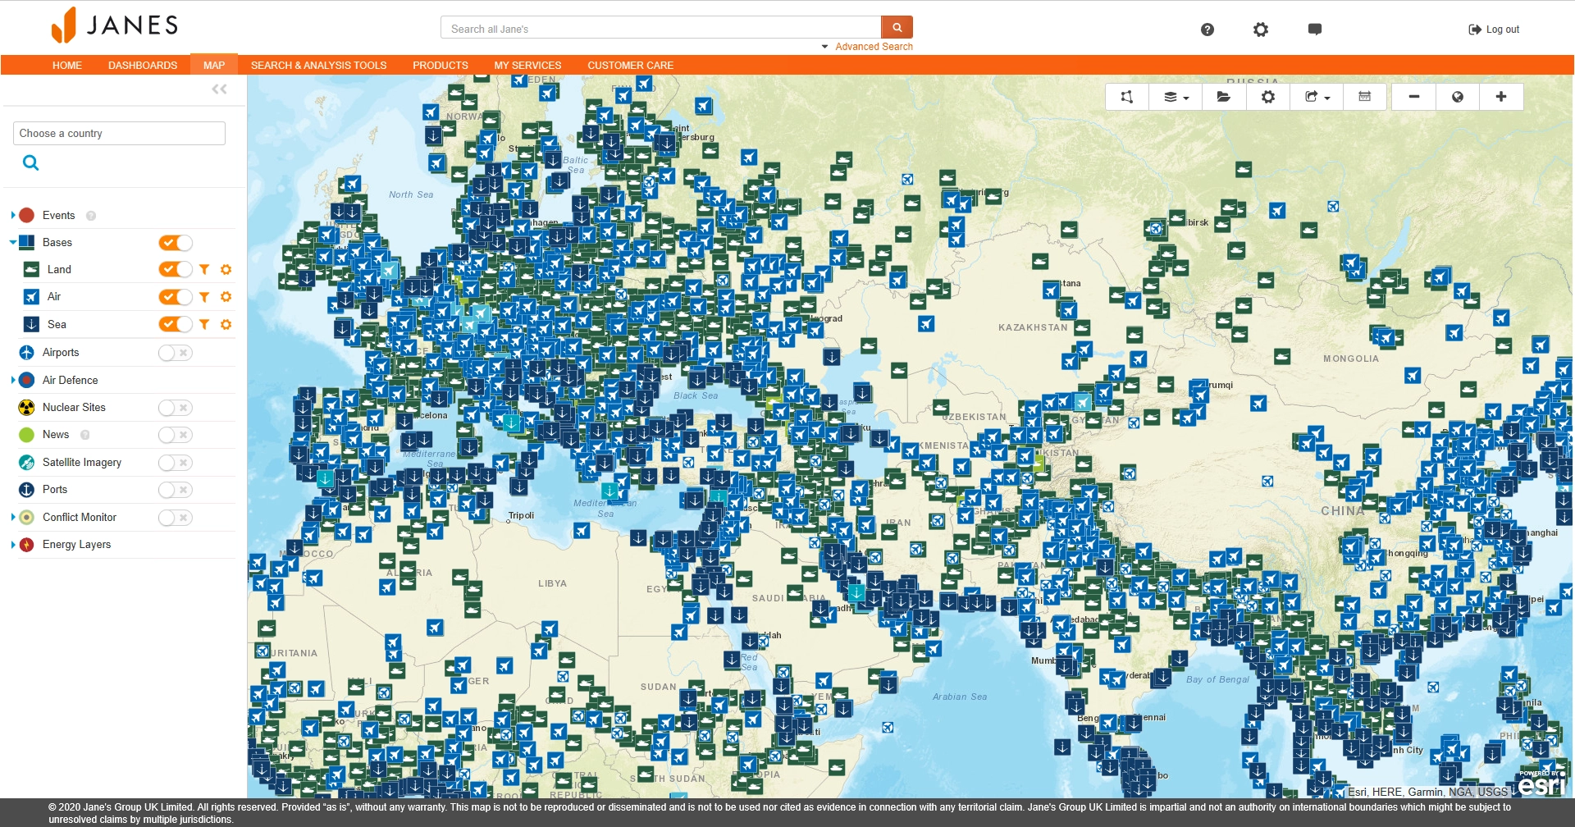
Task: Click the News help question icon
Action: pyautogui.click(x=85, y=435)
